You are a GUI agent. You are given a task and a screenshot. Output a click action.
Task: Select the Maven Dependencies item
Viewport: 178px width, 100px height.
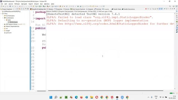[13, 26]
